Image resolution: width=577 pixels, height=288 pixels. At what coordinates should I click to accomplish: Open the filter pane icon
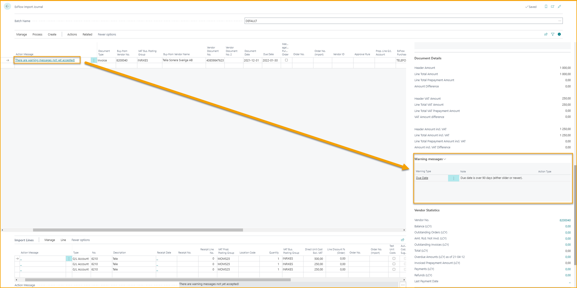[x=553, y=34]
